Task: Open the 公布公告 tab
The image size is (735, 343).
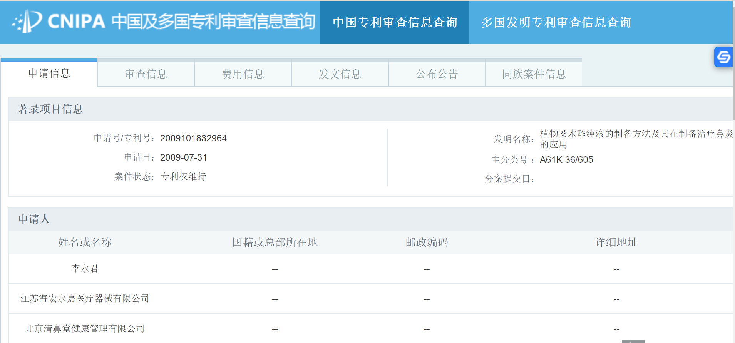Action: [437, 74]
